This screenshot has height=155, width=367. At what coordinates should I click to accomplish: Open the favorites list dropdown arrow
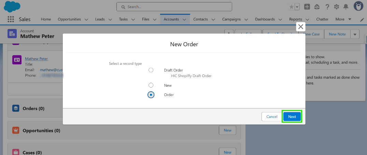[x=297, y=7]
